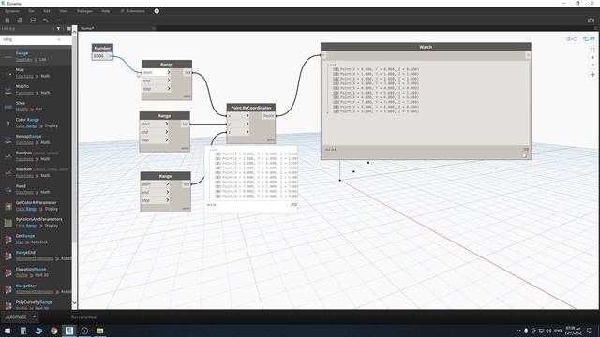The image size is (600, 337).
Task: Open the Edit menu
Action: click(x=47, y=11)
